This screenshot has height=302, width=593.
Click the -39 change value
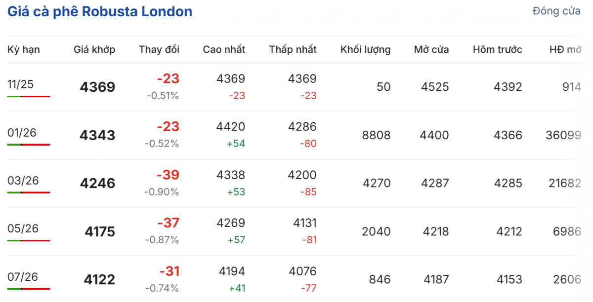[x=168, y=175]
